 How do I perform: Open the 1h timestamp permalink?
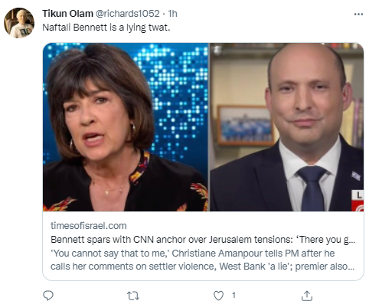(172, 14)
